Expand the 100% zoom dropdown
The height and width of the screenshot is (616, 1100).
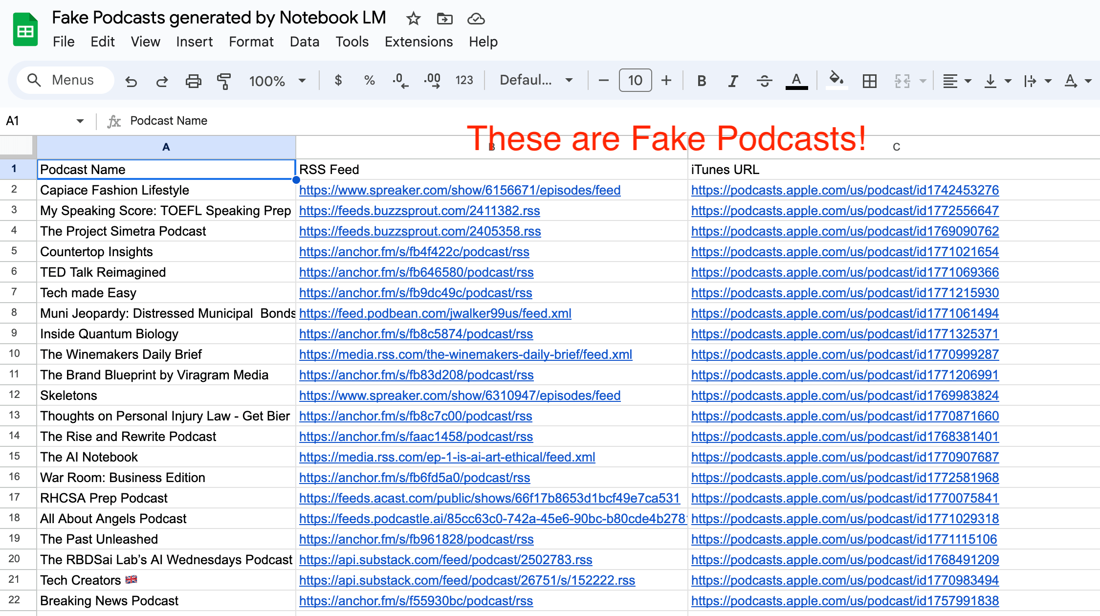pos(277,81)
